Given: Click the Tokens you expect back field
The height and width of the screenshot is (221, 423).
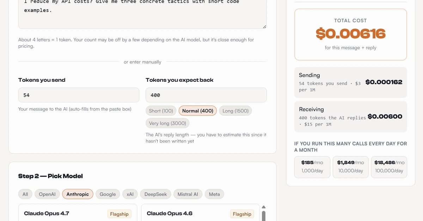Looking at the screenshot, I should click(x=206, y=95).
